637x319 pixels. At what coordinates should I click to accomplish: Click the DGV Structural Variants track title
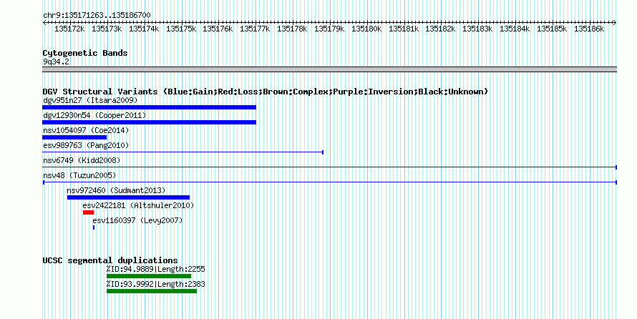265,92
